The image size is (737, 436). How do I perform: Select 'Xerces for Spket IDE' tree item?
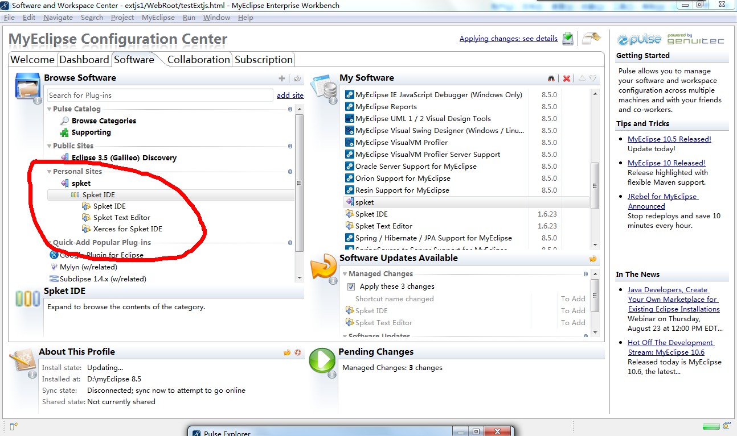(x=128, y=229)
